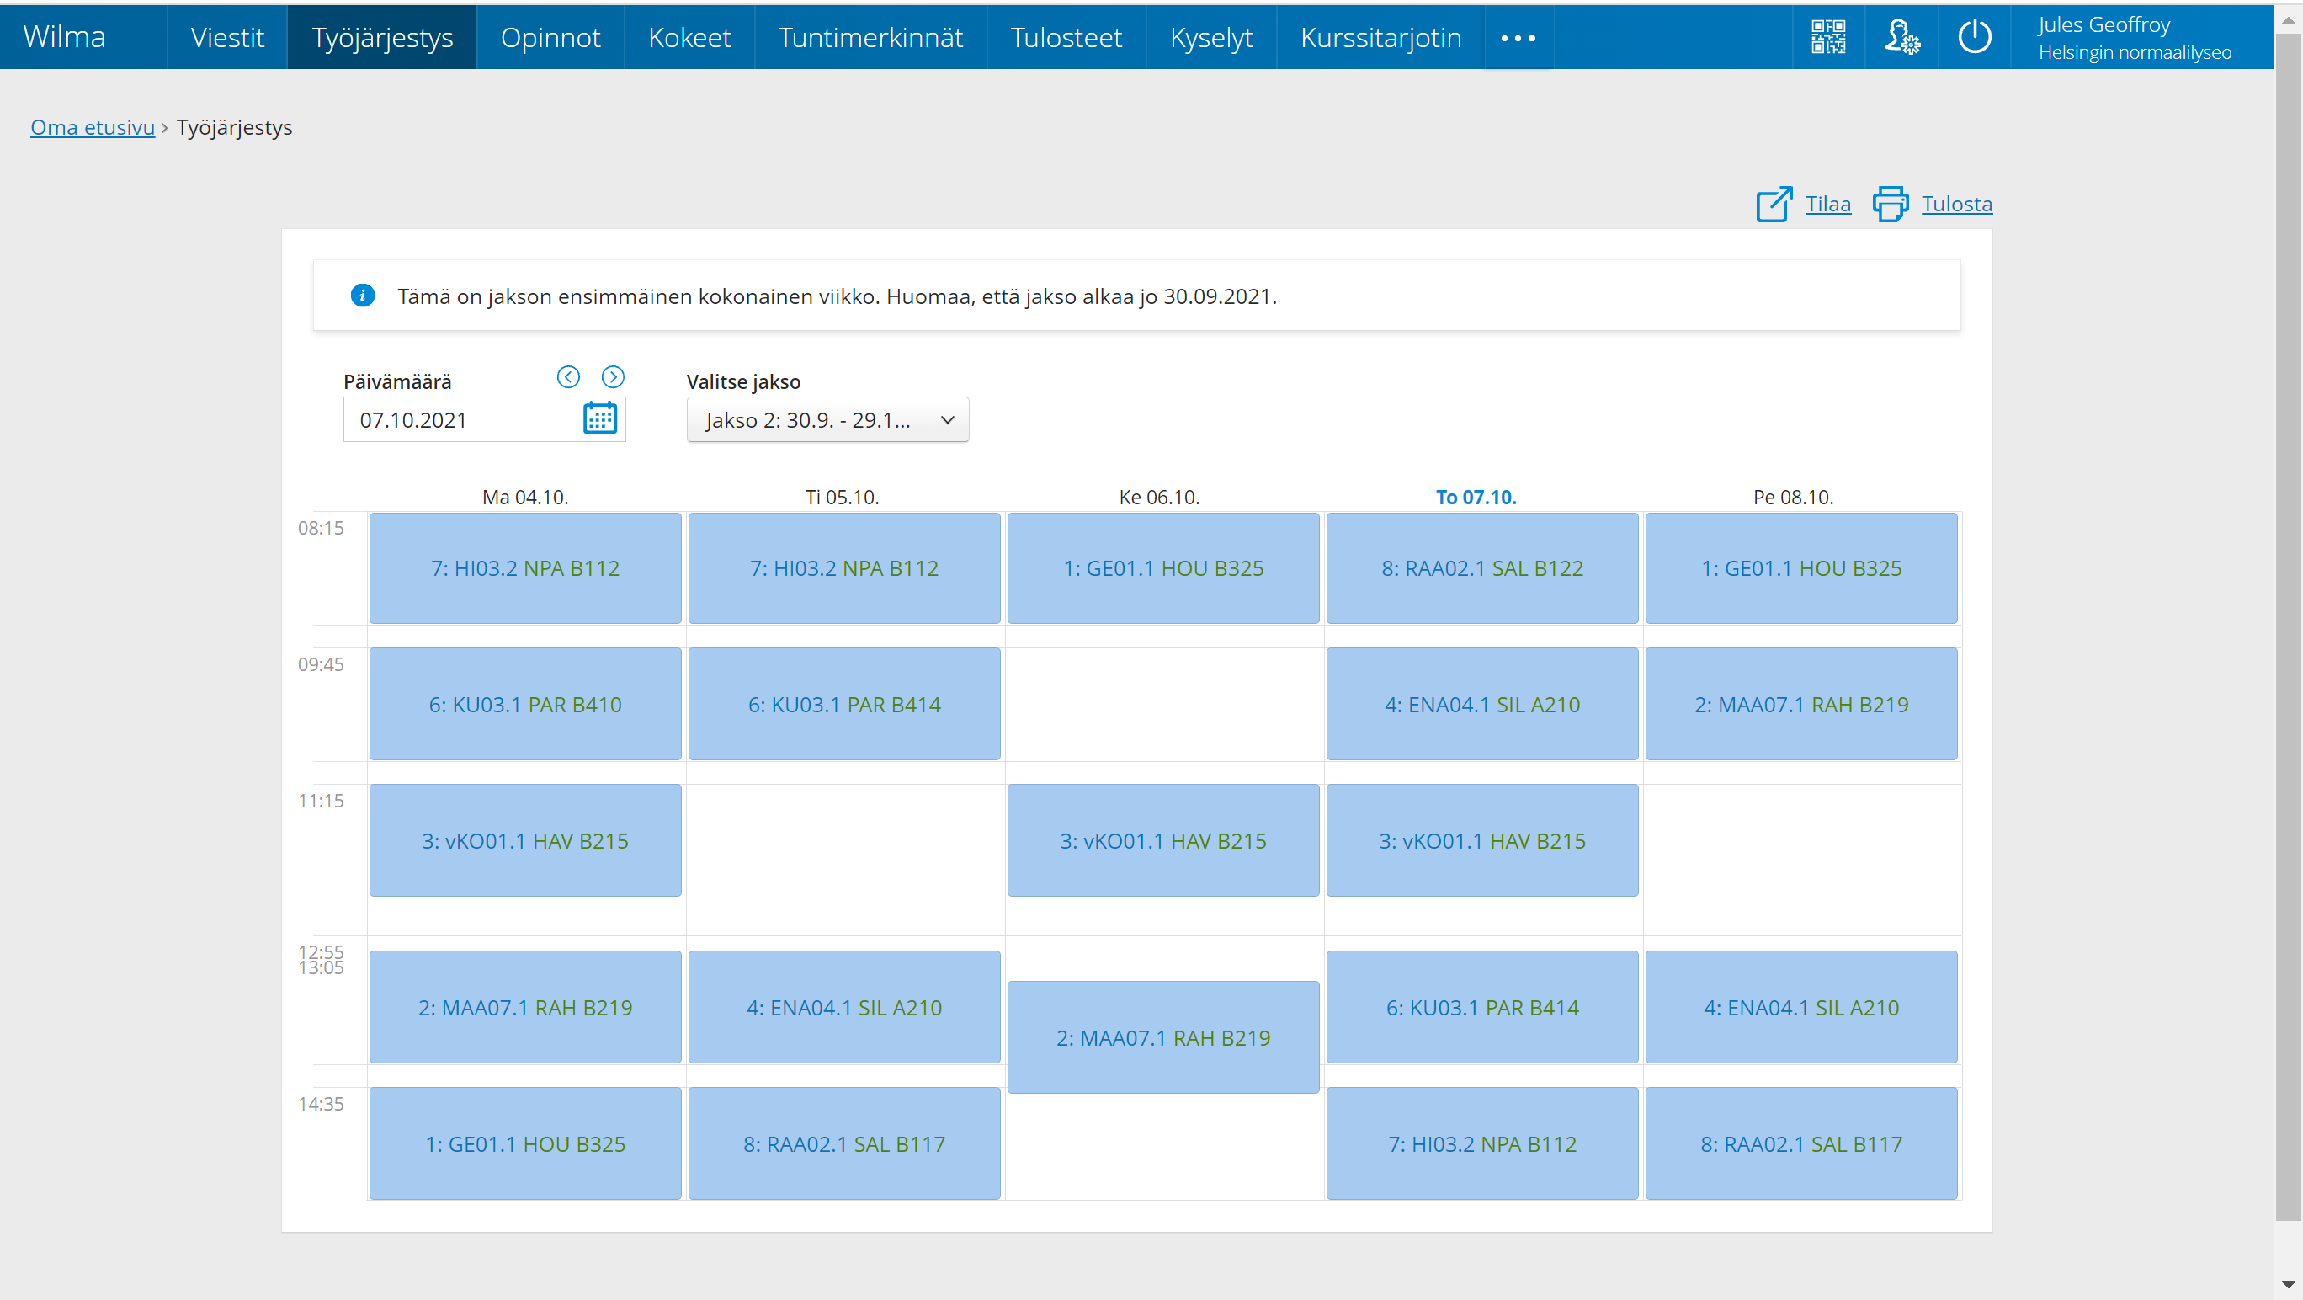Open user settings icon with gear
This screenshot has width=2303, height=1300.
(x=1901, y=37)
